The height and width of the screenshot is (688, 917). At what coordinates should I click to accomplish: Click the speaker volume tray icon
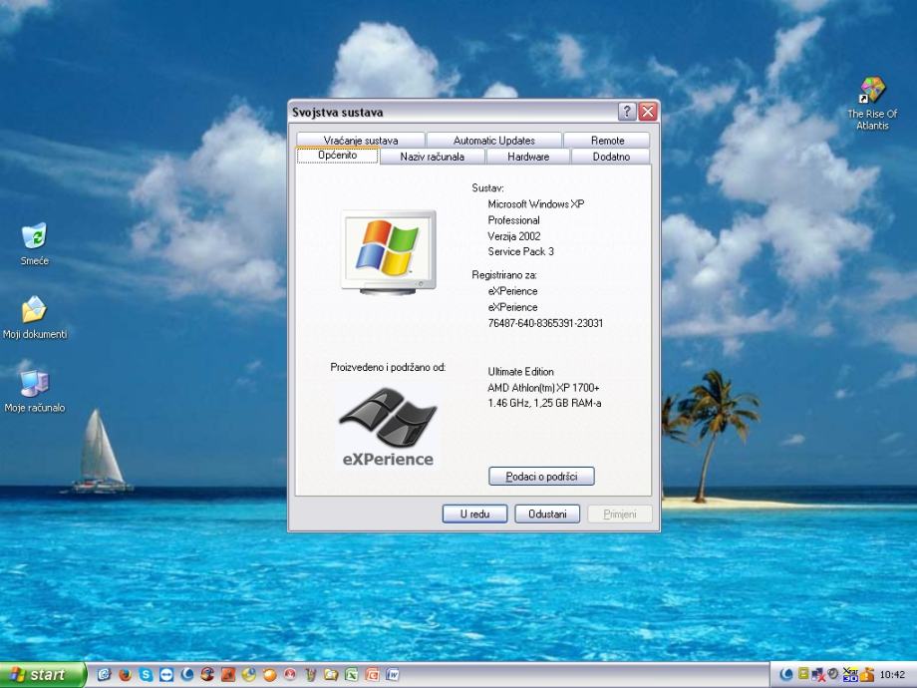tap(833, 673)
